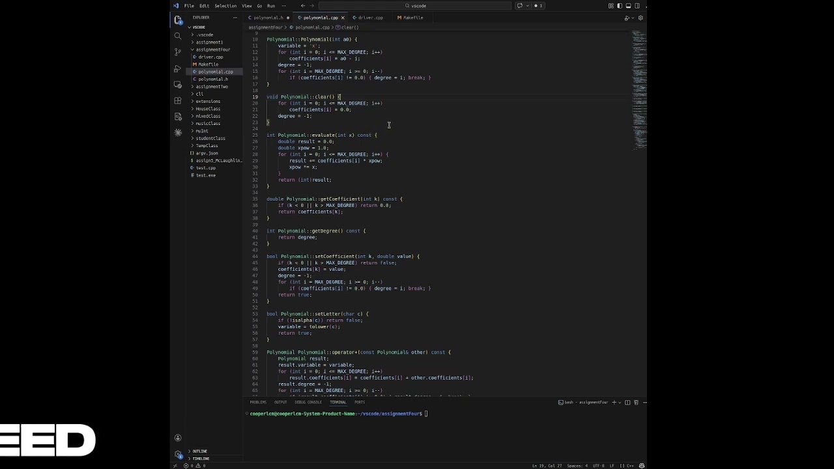Click the UTF-8 encoding status item
Screen dimensions: 834x469
[x=598, y=466]
